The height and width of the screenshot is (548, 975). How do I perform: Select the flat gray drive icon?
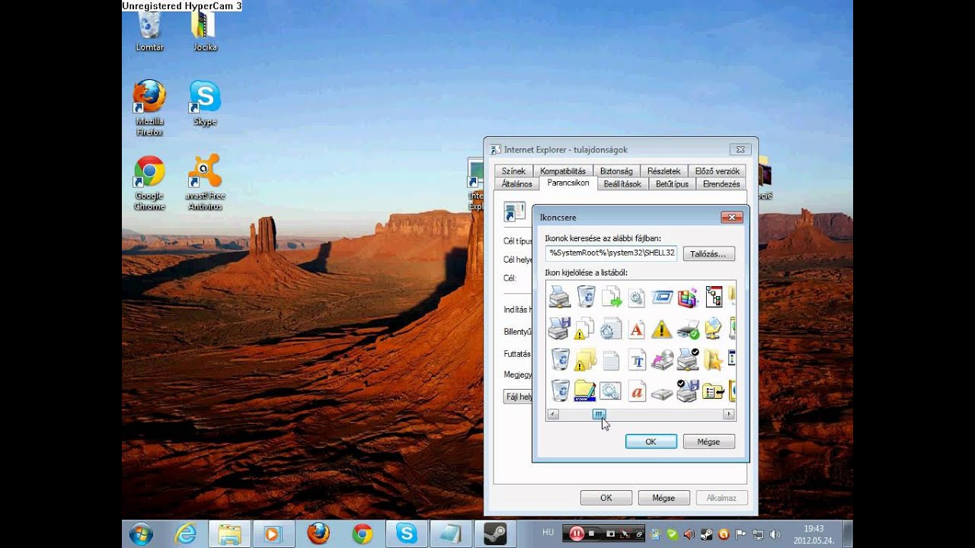(662, 393)
